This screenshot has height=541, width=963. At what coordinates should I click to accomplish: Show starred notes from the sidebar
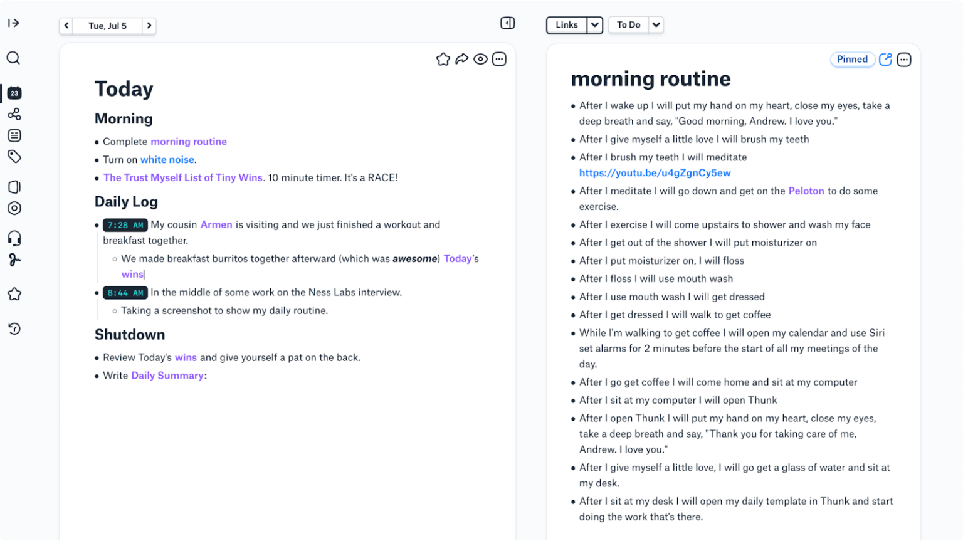[x=14, y=293]
